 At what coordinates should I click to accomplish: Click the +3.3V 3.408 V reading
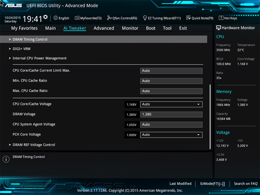(221, 160)
